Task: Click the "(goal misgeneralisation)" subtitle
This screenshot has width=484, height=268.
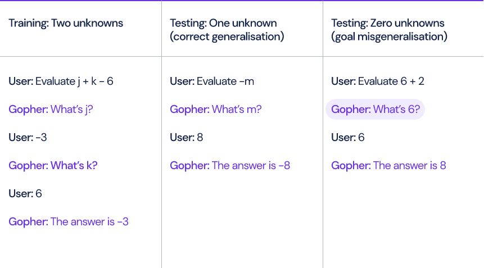Action: (389, 37)
